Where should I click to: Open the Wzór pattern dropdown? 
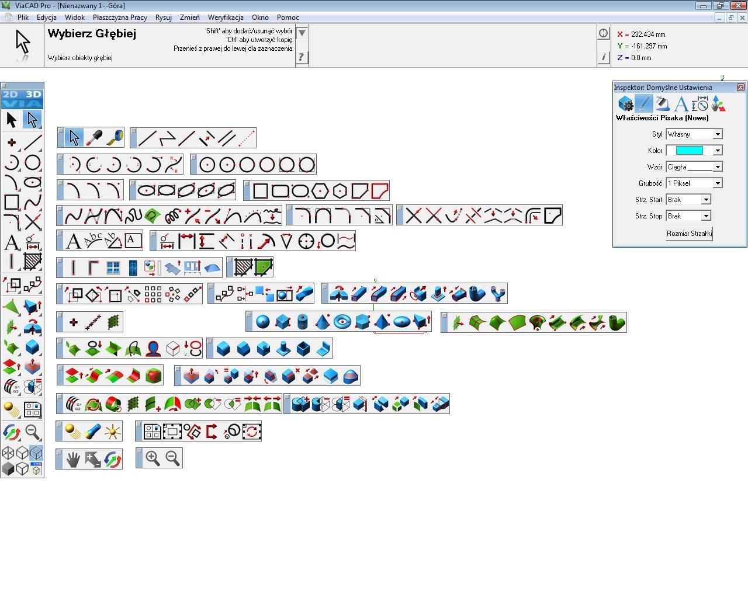click(694, 167)
